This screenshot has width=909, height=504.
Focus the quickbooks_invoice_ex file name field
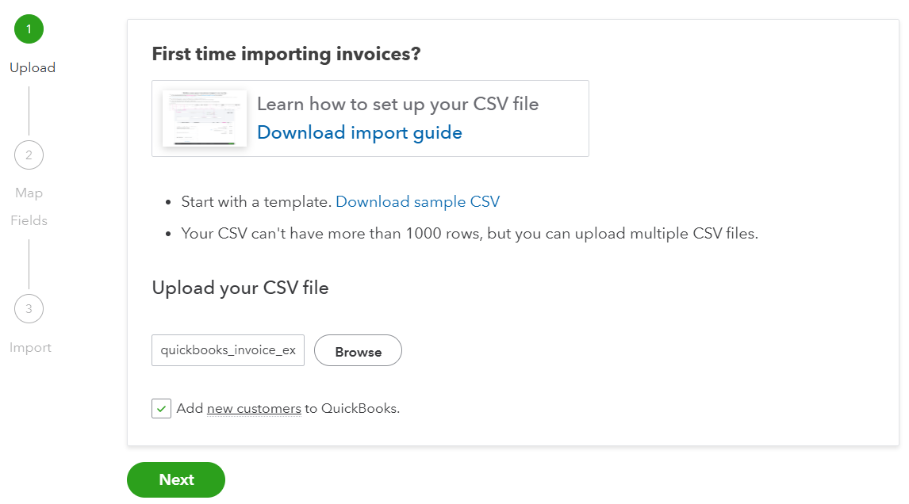tap(228, 350)
